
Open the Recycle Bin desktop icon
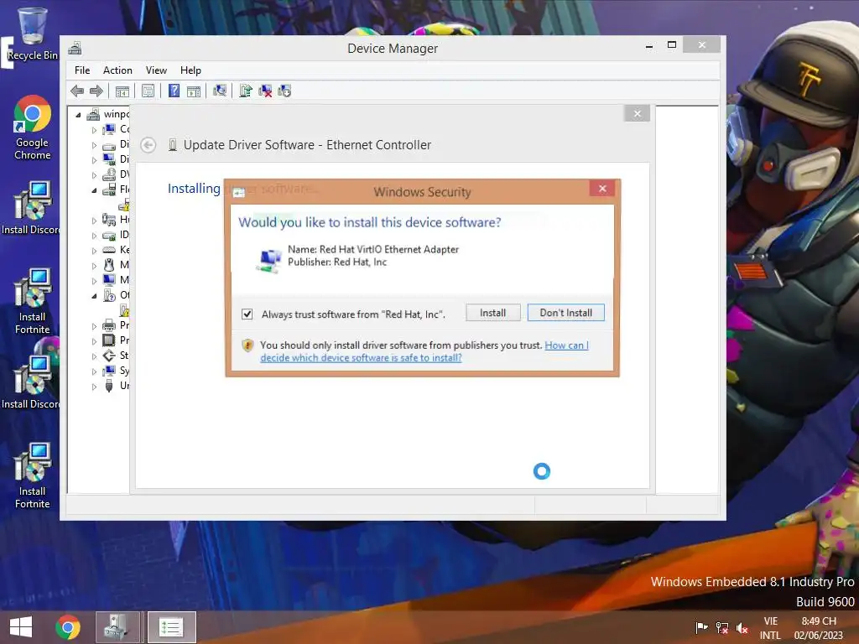pyautogui.click(x=32, y=34)
